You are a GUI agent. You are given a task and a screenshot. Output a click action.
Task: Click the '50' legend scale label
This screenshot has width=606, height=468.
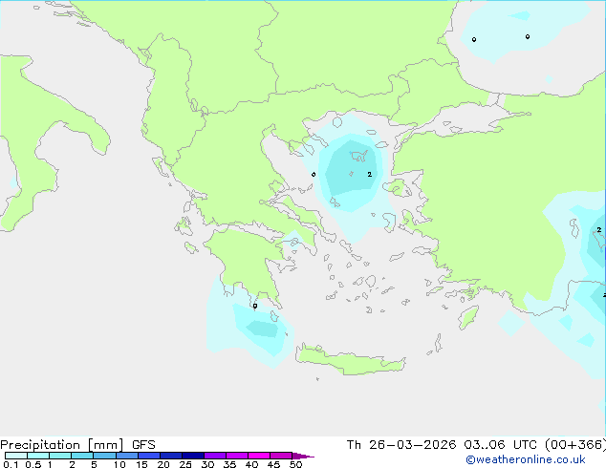tap(295, 464)
